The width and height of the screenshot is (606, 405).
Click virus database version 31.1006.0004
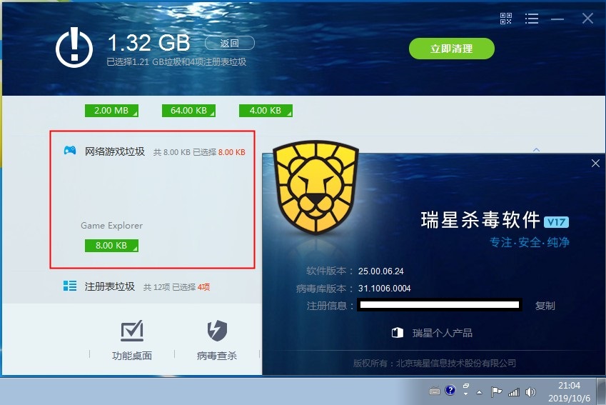384,288
